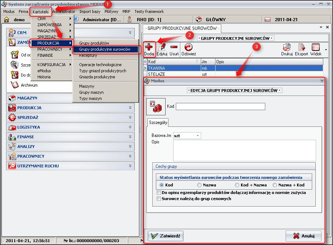
Task: Click the Zatwierdź button
Action: tap(166, 236)
